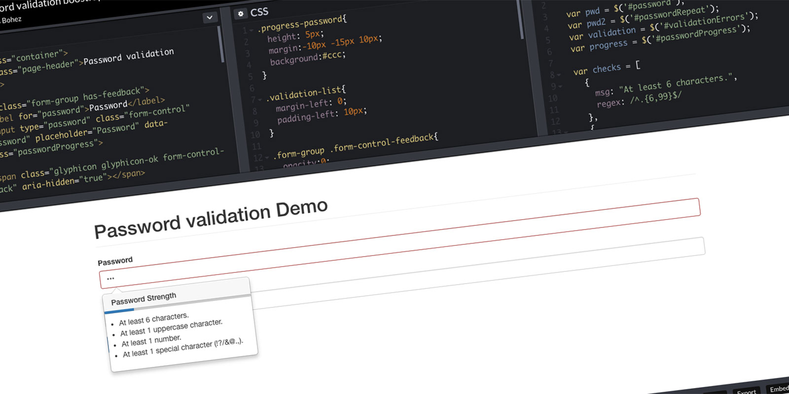The height and width of the screenshot is (394, 789).
Task: Click 'var checks = [' in the JS editor
Action: [x=607, y=68]
